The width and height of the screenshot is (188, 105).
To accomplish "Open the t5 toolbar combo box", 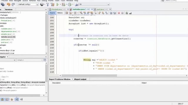I will click(94, 4).
